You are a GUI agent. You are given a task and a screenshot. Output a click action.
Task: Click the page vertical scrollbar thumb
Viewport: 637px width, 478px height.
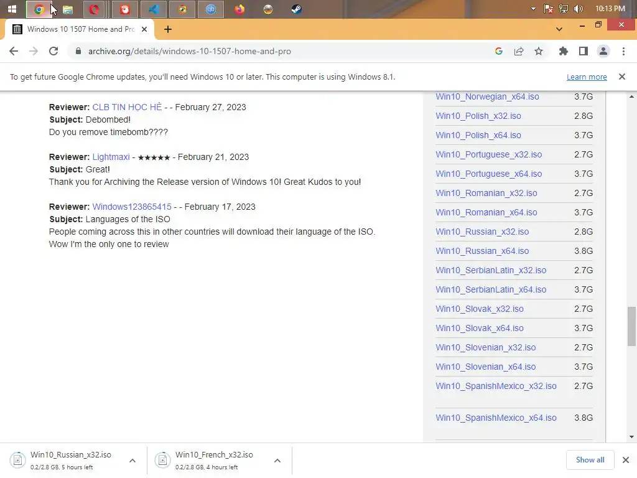click(631, 326)
